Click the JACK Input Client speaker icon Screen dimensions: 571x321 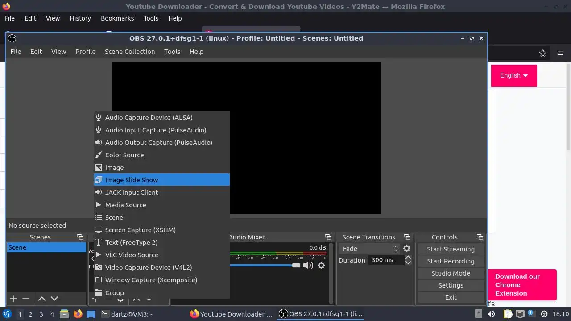pos(99,193)
